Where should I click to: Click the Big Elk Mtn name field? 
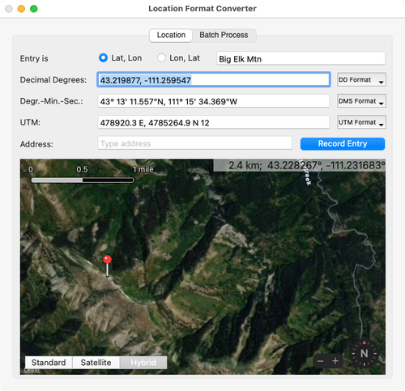[301, 58]
